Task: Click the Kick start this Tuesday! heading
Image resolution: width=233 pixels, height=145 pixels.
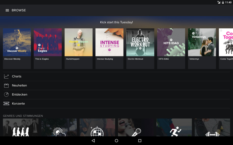Action: pos(117,22)
